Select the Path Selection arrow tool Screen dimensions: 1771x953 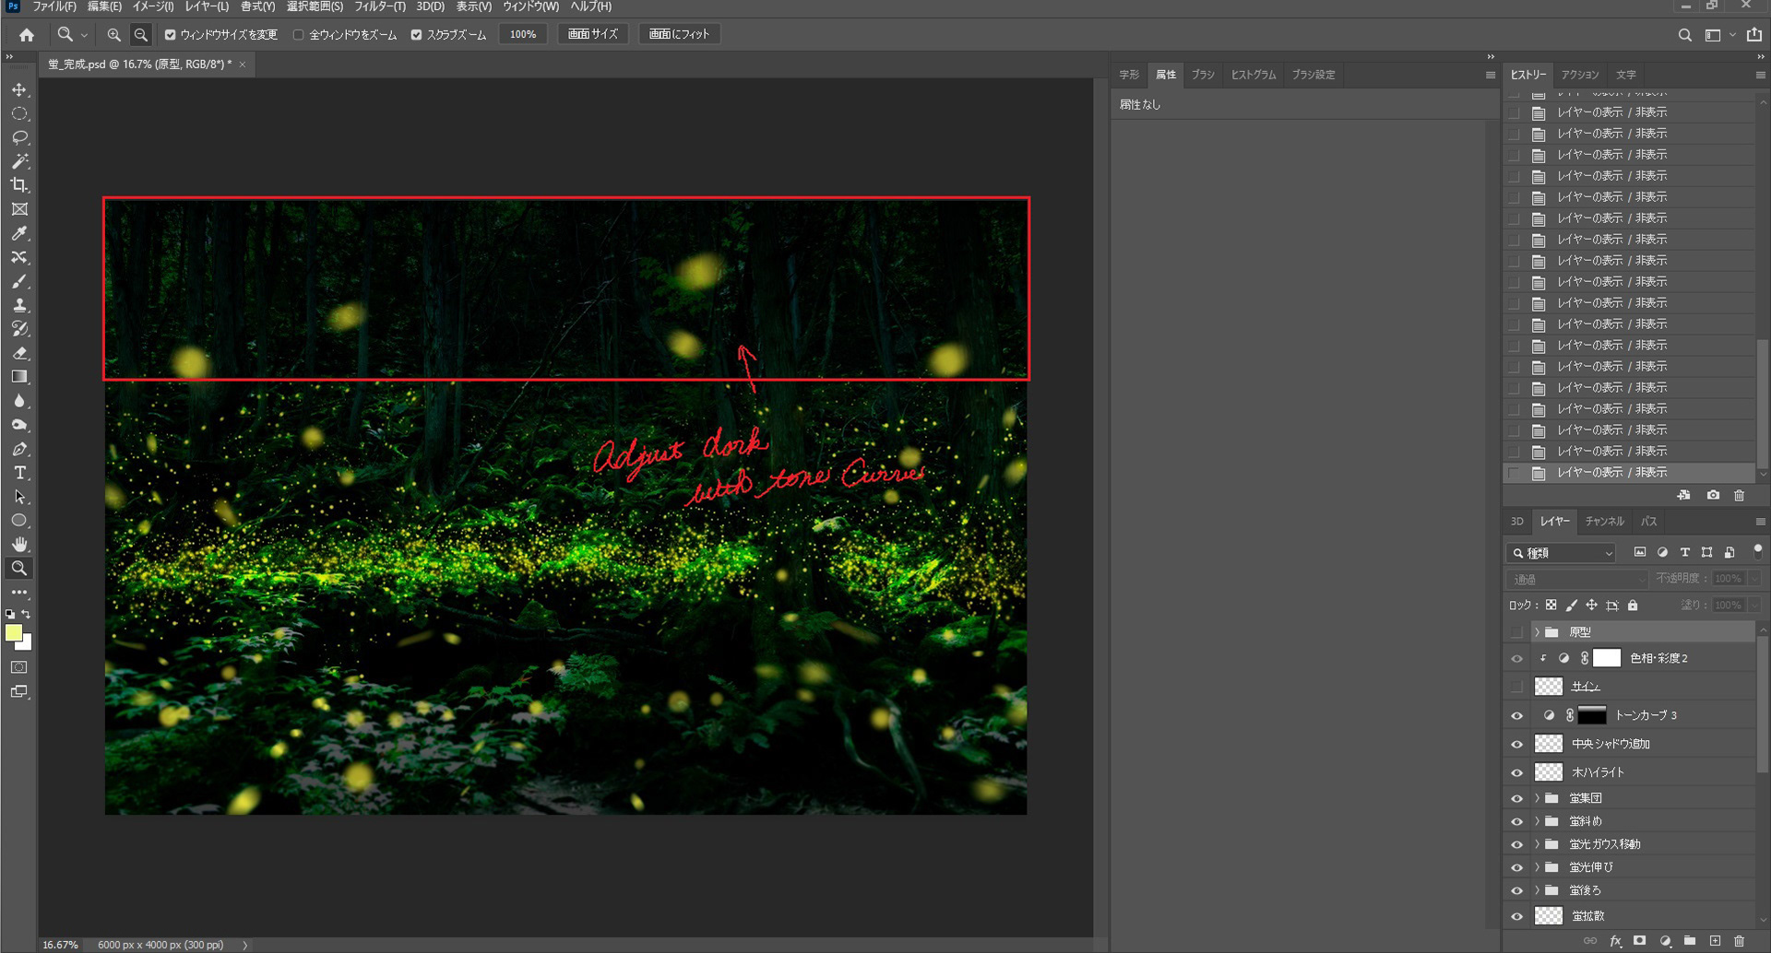click(x=19, y=497)
